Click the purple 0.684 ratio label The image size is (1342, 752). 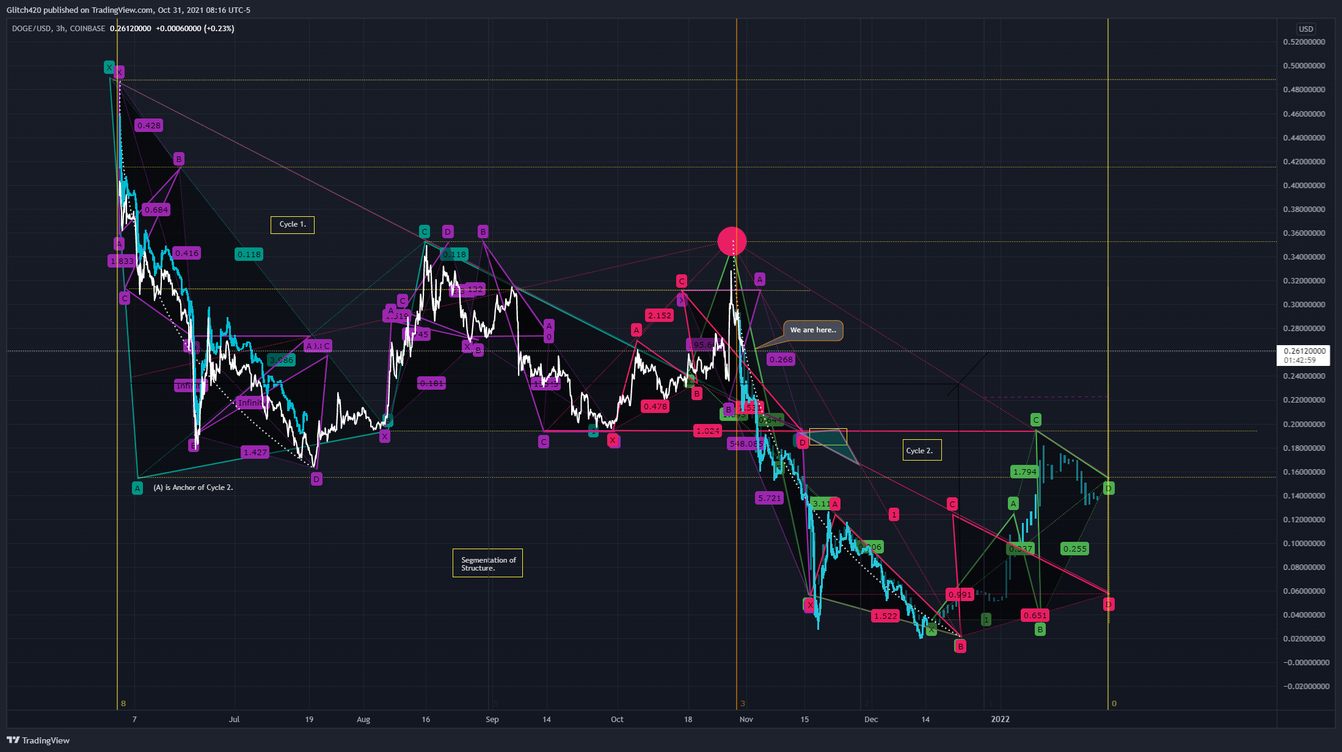tap(156, 210)
